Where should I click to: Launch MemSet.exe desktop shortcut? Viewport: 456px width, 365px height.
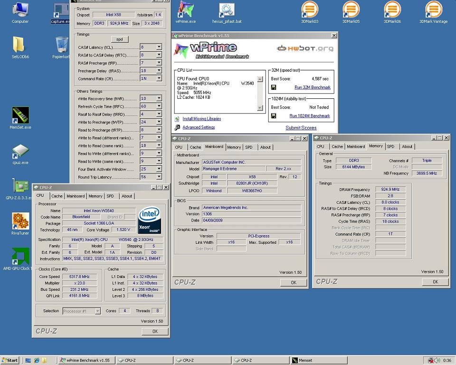pos(20,118)
